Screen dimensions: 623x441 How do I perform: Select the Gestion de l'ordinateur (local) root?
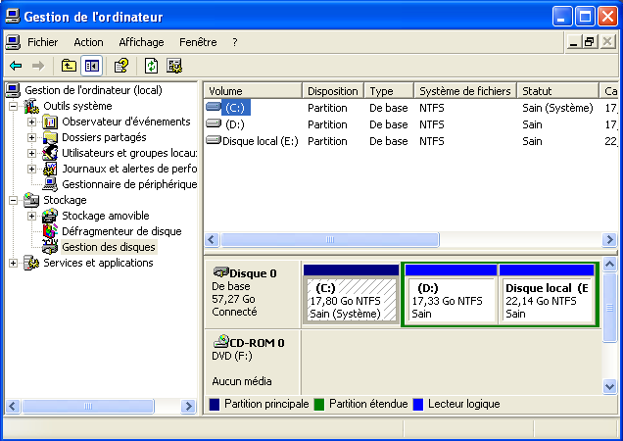93,90
